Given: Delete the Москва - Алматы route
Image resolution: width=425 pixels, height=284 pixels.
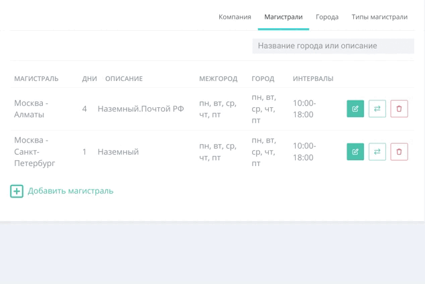Looking at the screenshot, I should click(399, 109).
